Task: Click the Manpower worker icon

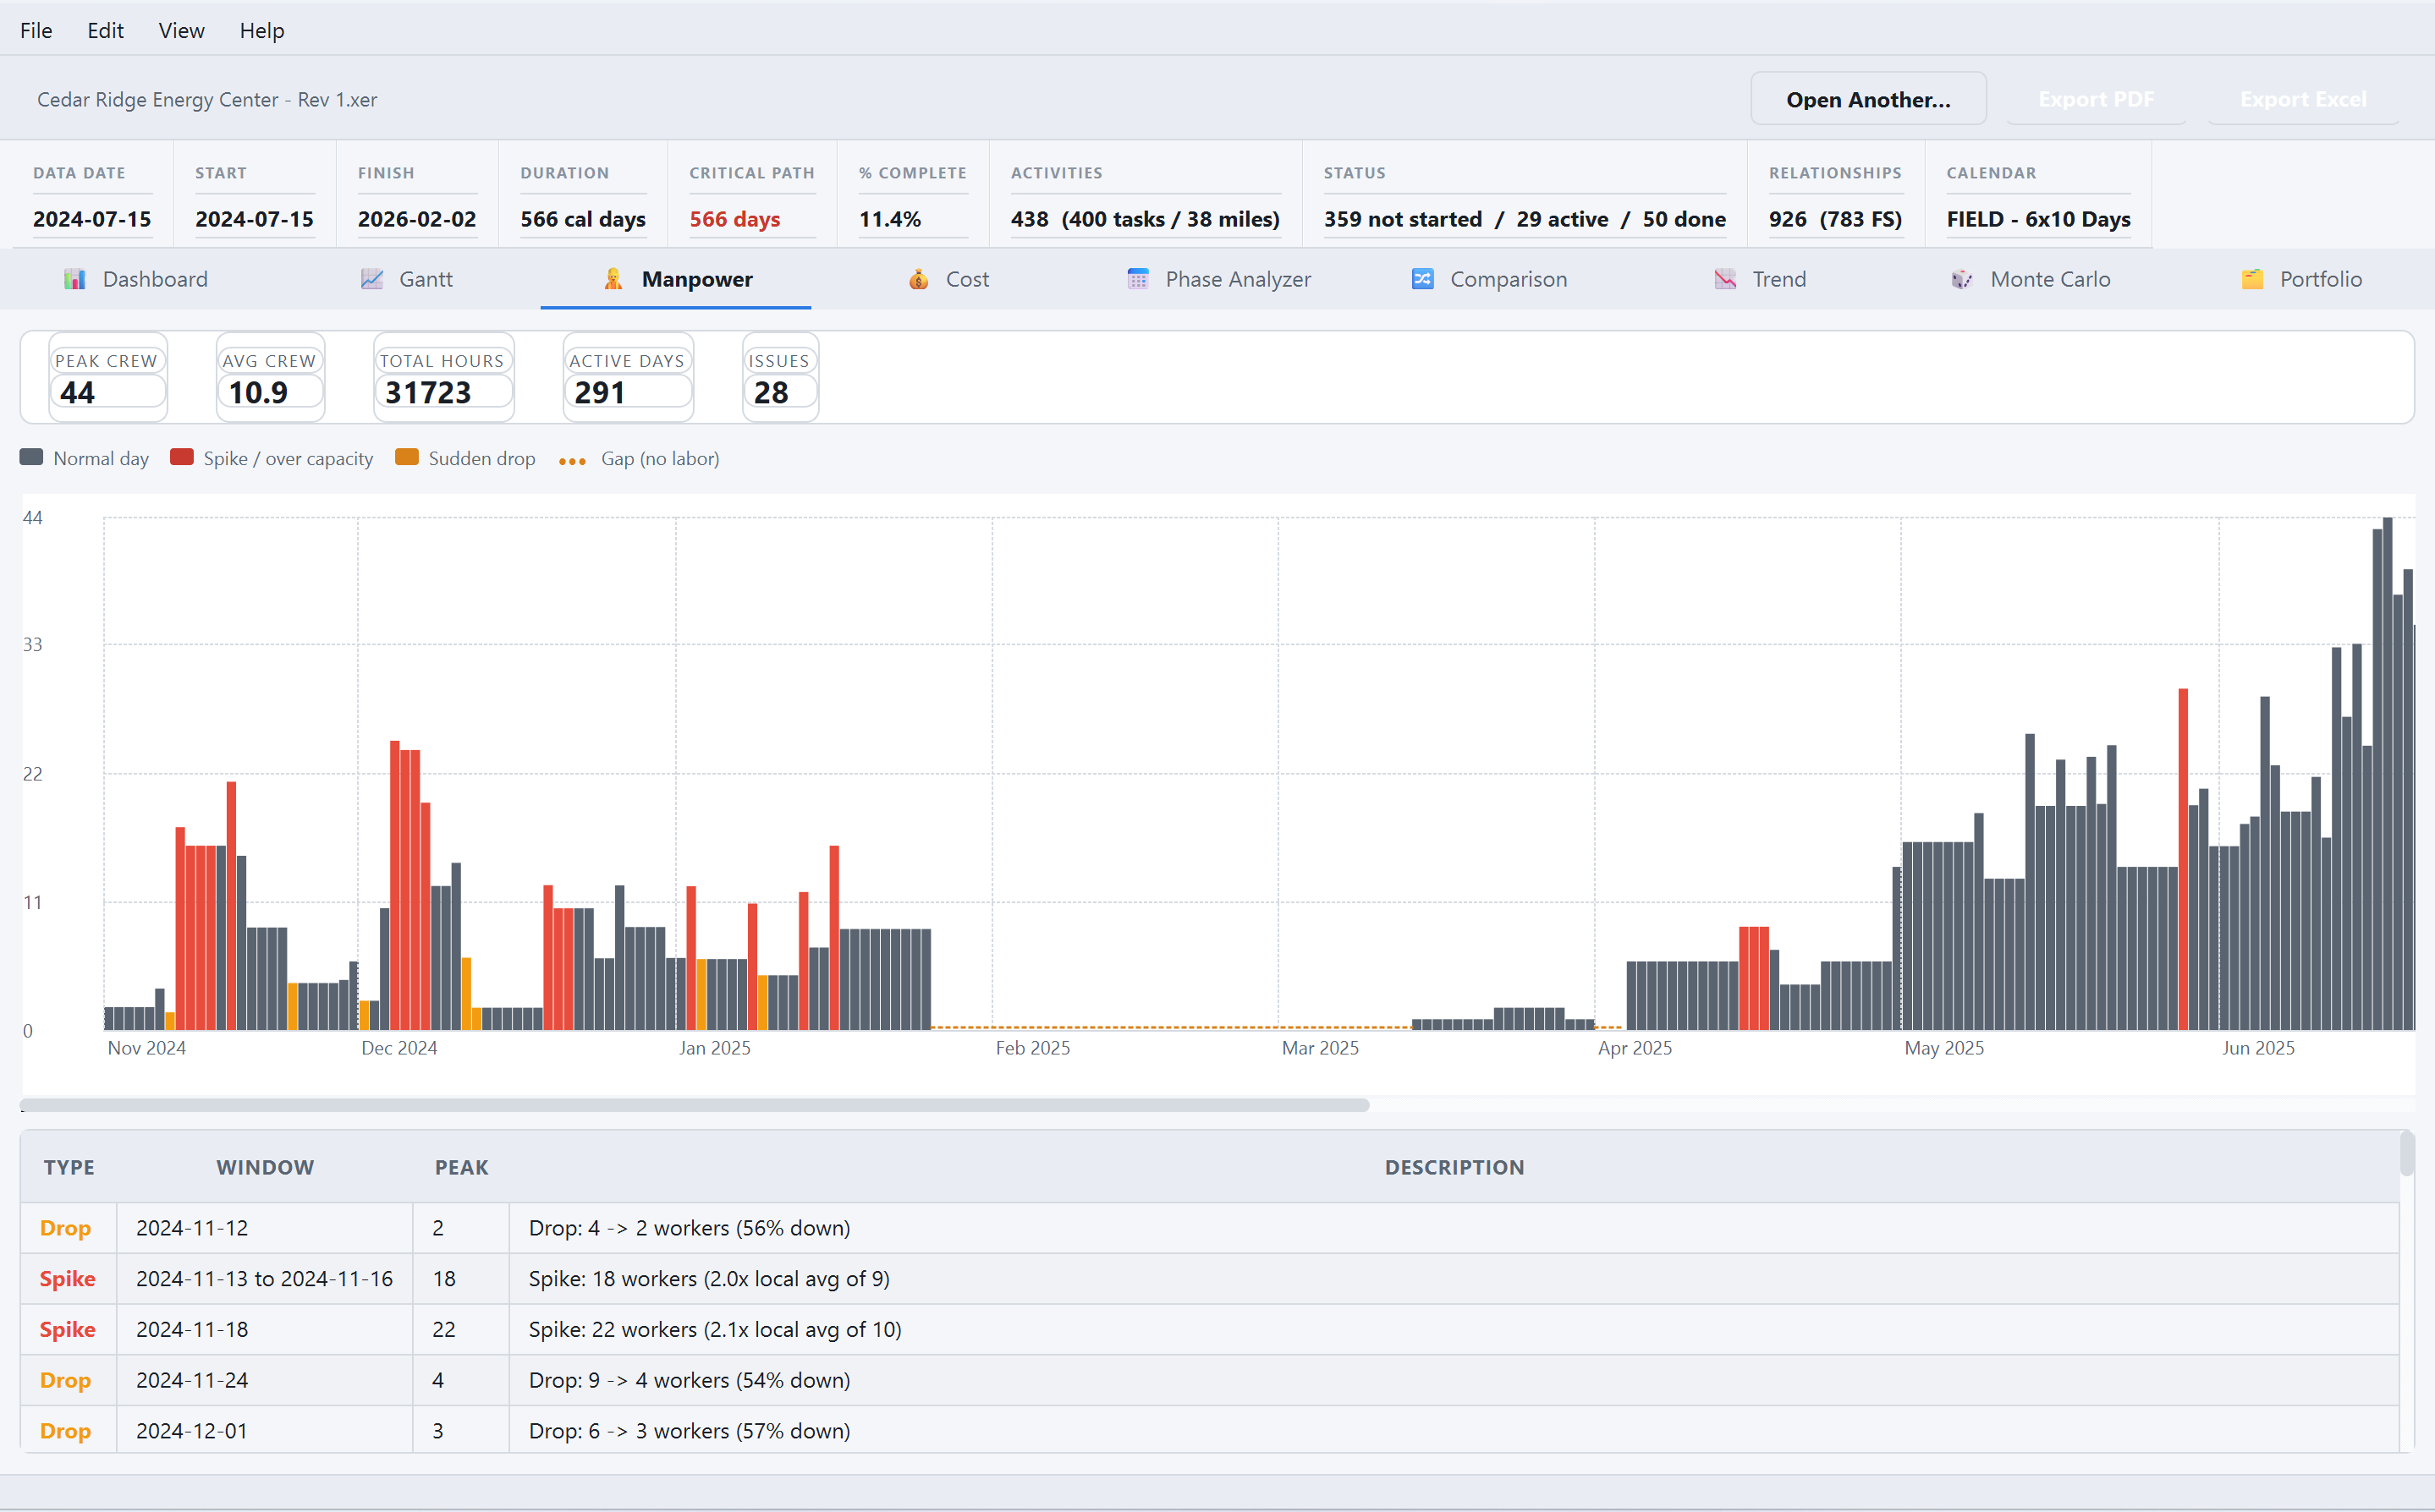Action: (613, 279)
